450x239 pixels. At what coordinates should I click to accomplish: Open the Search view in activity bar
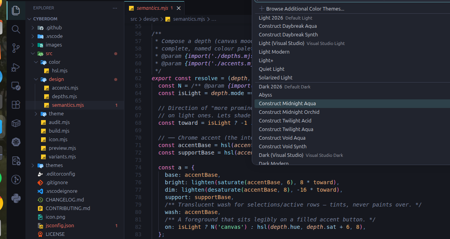[16, 29]
